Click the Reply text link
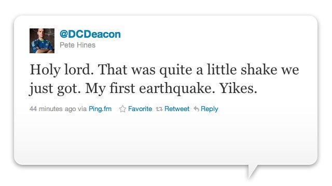 point(209,109)
